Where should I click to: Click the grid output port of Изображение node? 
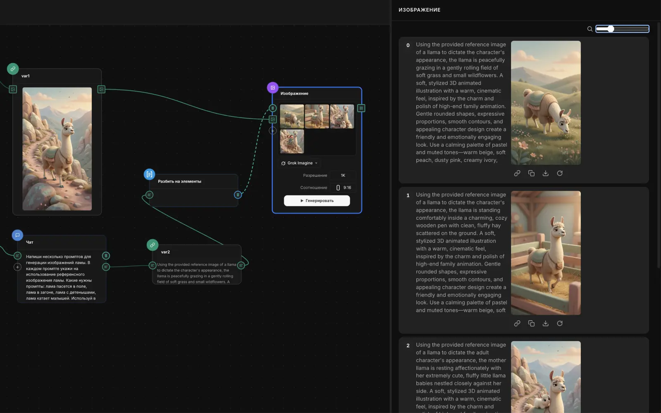pos(361,108)
